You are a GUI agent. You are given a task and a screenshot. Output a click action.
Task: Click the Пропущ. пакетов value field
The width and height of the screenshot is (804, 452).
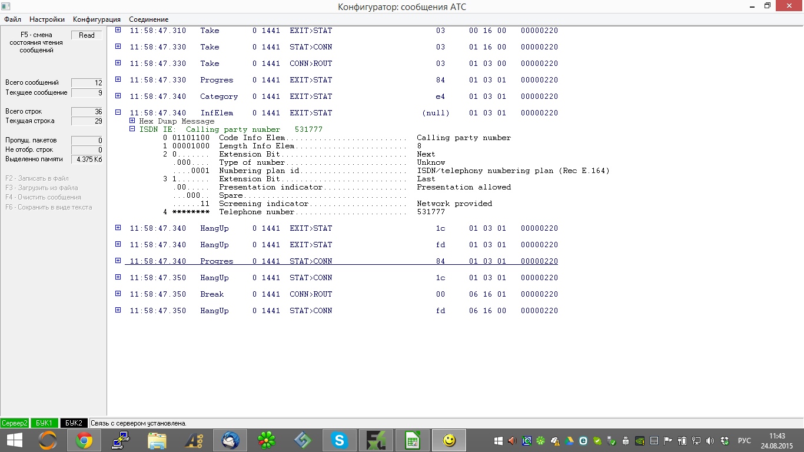87,141
